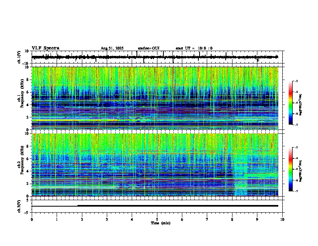The image size is (318, 246).
Task: Click the ch.1 spectrogram panel
Action: 155,98
